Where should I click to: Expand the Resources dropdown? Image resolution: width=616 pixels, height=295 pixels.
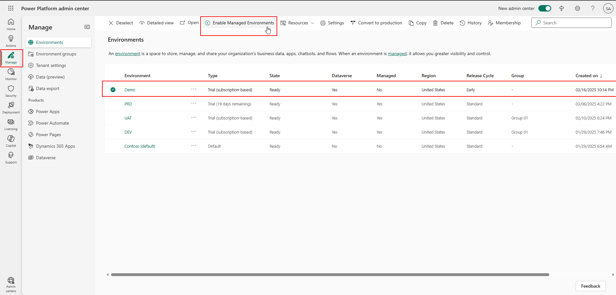(x=297, y=23)
